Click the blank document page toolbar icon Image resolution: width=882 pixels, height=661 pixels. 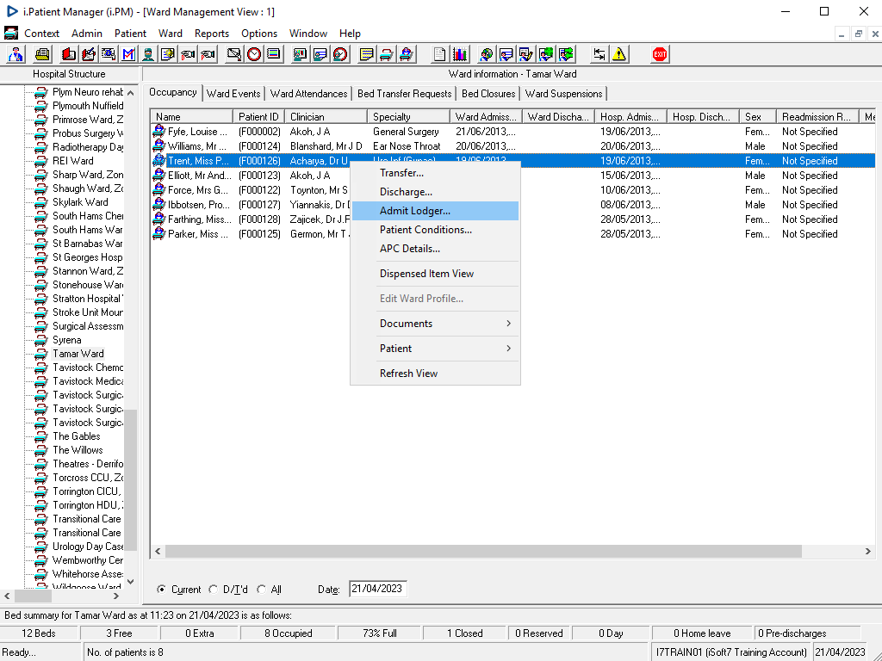pyautogui.click(x=440, y=54)
